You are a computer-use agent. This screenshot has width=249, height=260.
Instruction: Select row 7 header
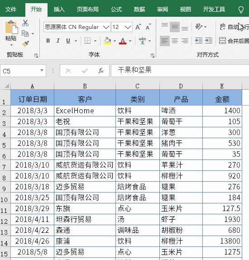pyautogui.click(x=5, y=165)
